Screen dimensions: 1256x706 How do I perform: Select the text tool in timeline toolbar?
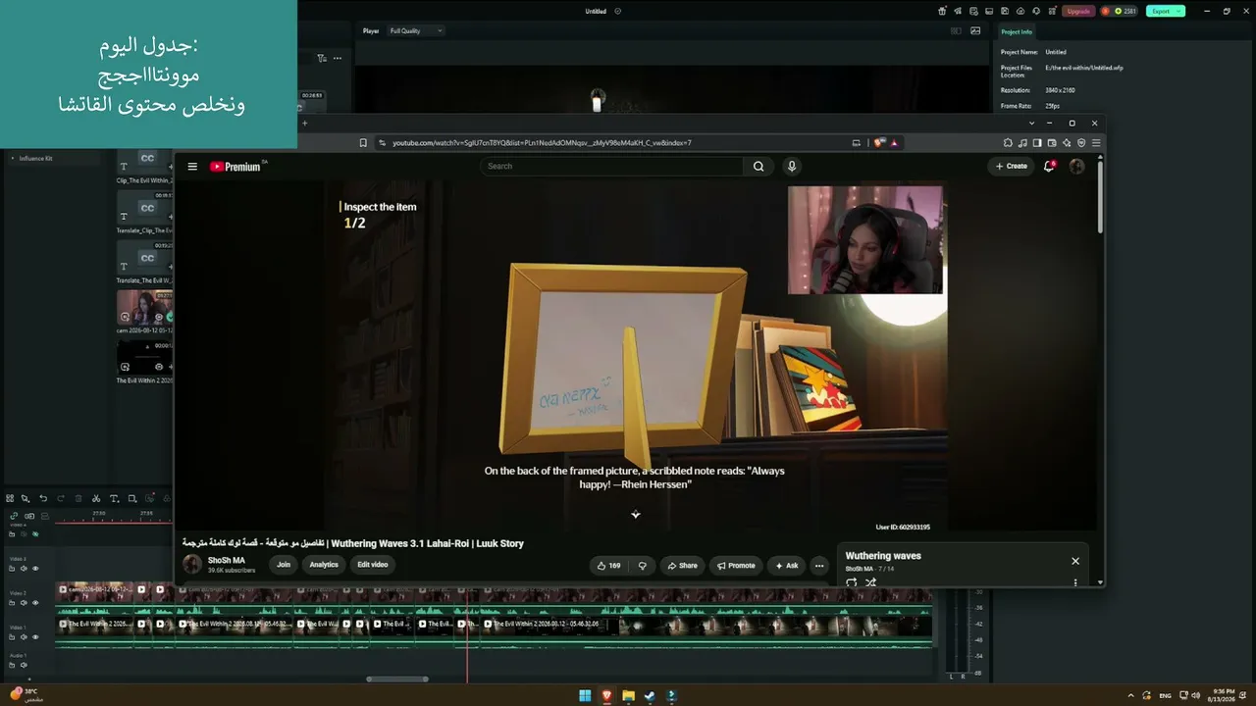pyautogui.click(x=114, y=499)
